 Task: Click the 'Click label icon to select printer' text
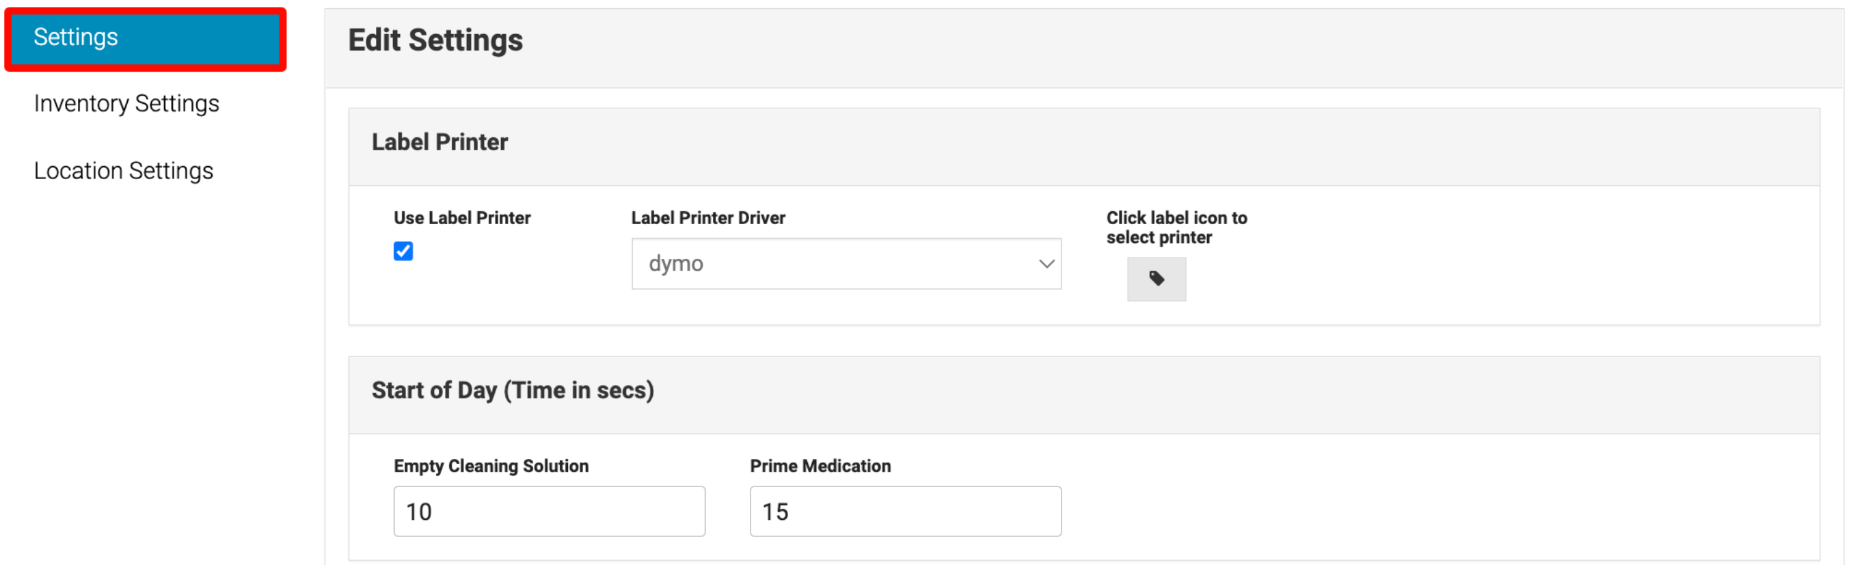pyautogui.click(x=1176, y=228)
